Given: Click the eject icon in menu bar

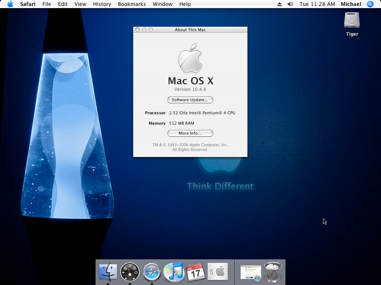Looking at the screenshot, I should click(x=280, y=4).
